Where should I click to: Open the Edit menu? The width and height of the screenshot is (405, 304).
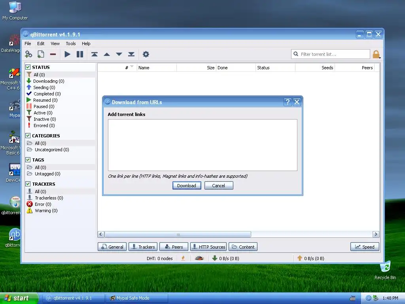tap(41, 44)
